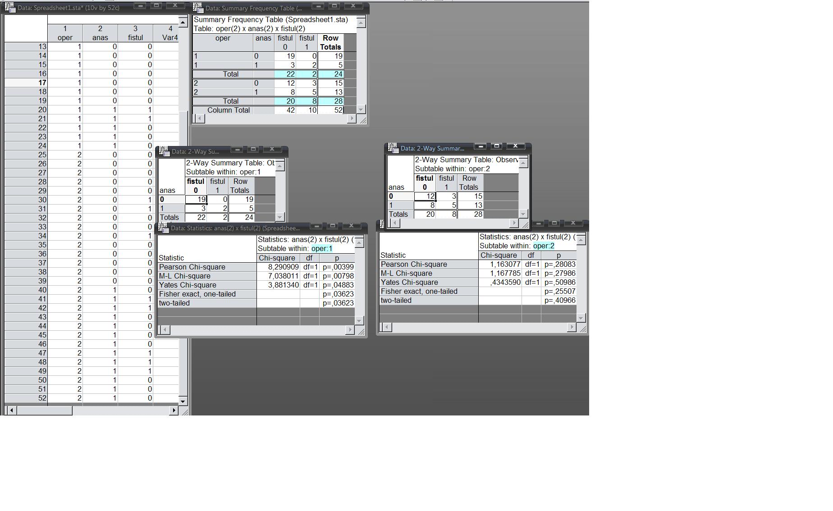Click the anas x fistul Statistics window icon

pyautogui.click(x=164, y=228)
